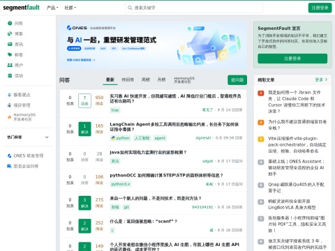Open the Java 电力监测 question
The width and height of the screenshot is (335, 251).
[148, 152]
